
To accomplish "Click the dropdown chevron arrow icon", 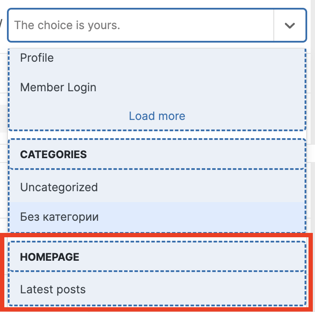I will (289, 25).
